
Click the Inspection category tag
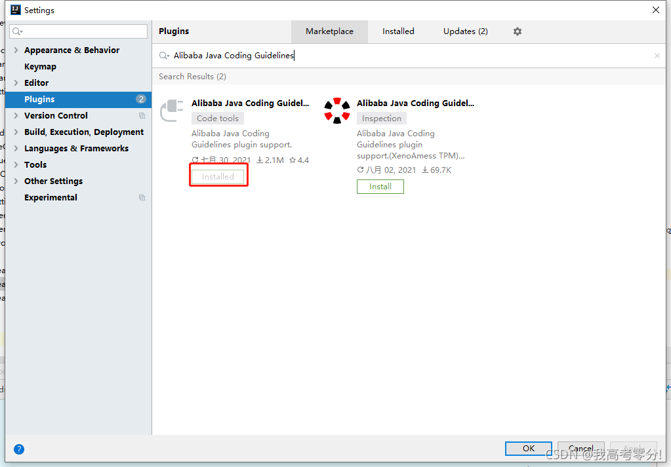pos(381,119)
